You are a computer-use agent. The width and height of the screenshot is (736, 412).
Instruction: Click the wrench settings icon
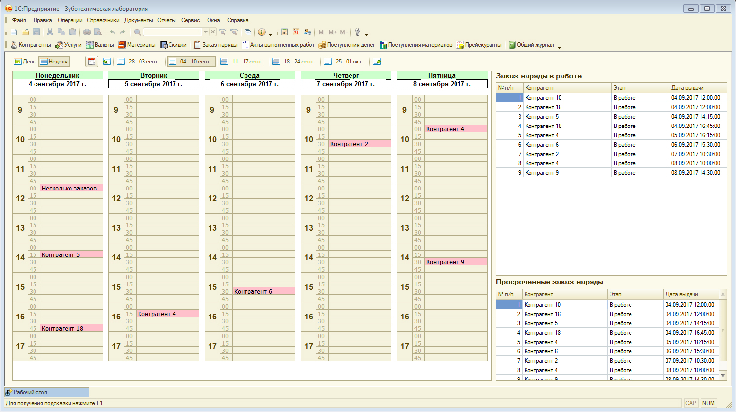(358, 32)
